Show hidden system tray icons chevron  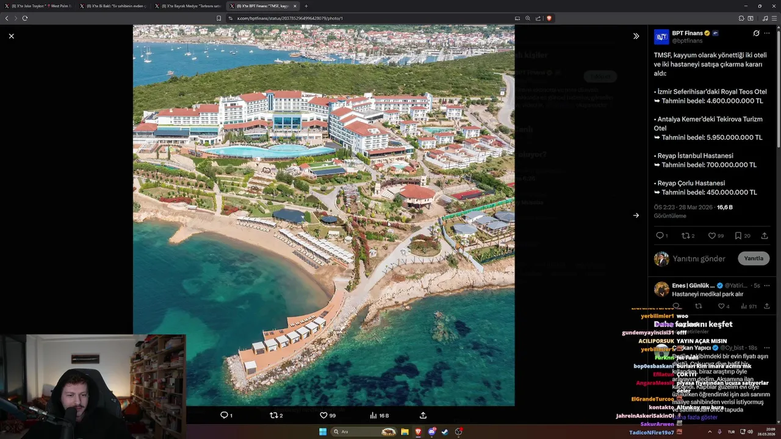pos(710,432)
